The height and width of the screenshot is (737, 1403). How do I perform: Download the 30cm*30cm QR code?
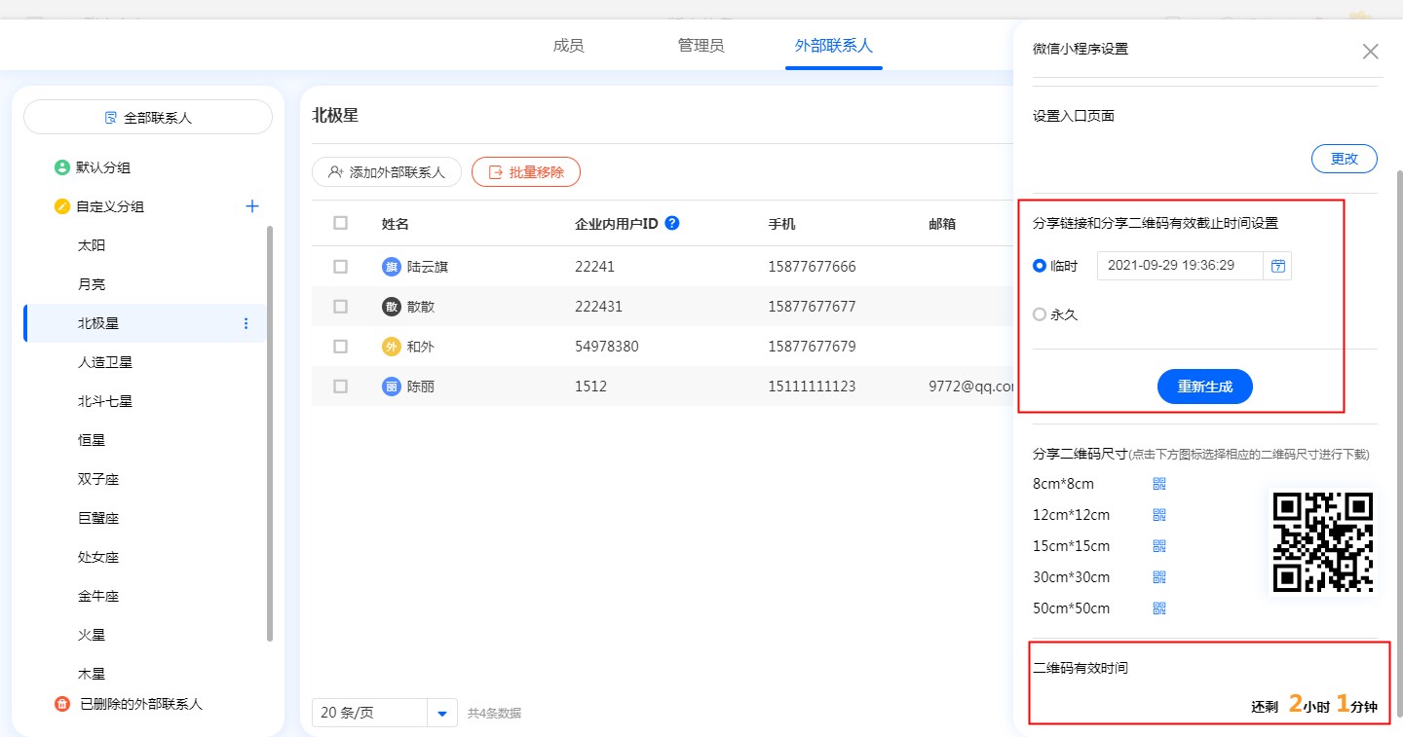pos(1159,577)
